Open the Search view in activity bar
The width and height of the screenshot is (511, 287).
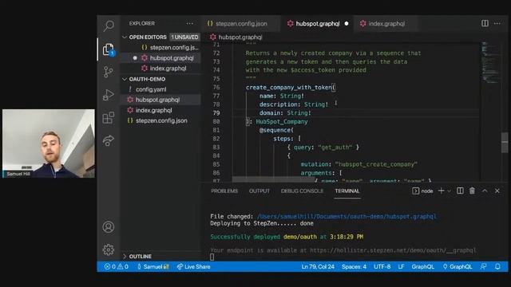109,26
